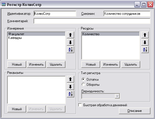Click Удалить in Измерения group
Screen dimensions: 155x119
coord(56,64)
